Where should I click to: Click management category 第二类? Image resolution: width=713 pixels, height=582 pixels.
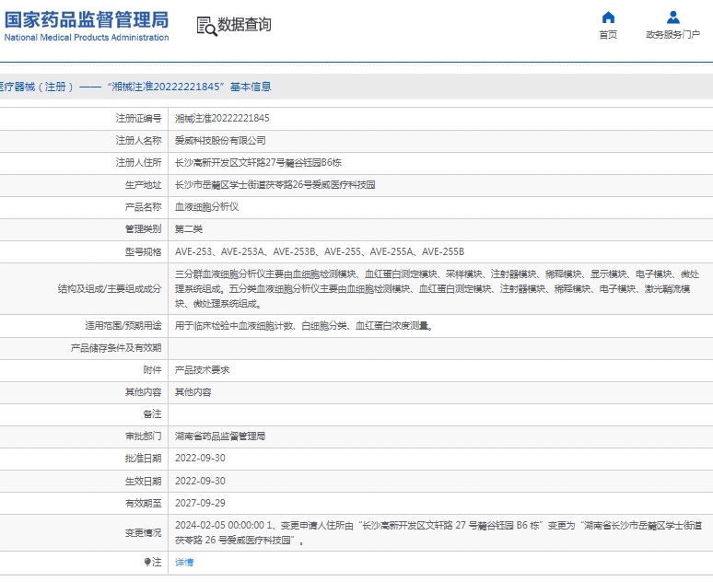[x=189, y=229]
